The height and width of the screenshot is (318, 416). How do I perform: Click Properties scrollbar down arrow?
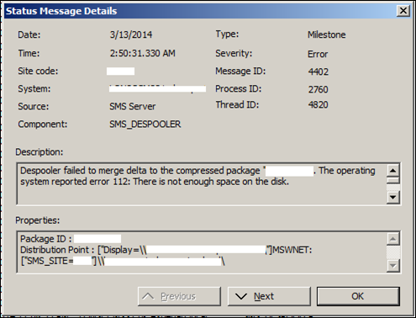click(x=393, y=265)
